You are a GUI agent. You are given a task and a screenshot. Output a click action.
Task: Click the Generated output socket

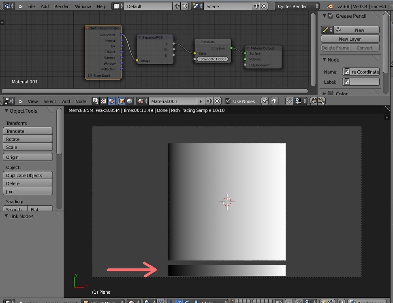[x=122, y=34]
